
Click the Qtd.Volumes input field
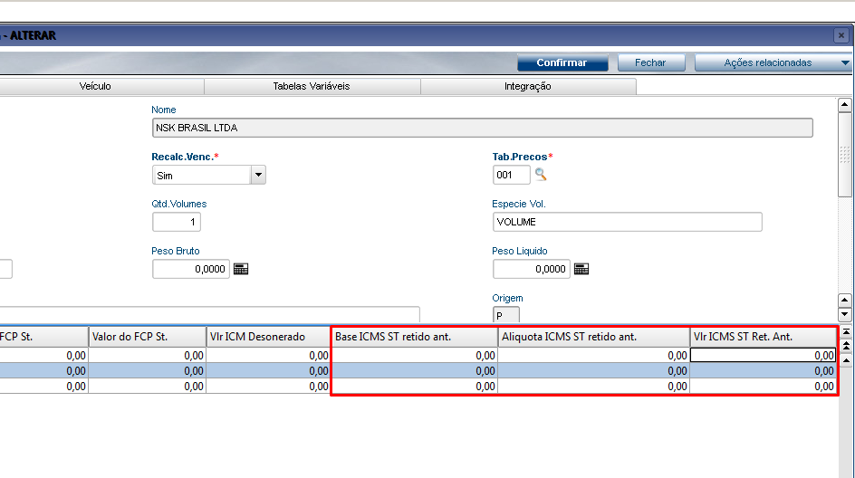[x=177, y=222]
